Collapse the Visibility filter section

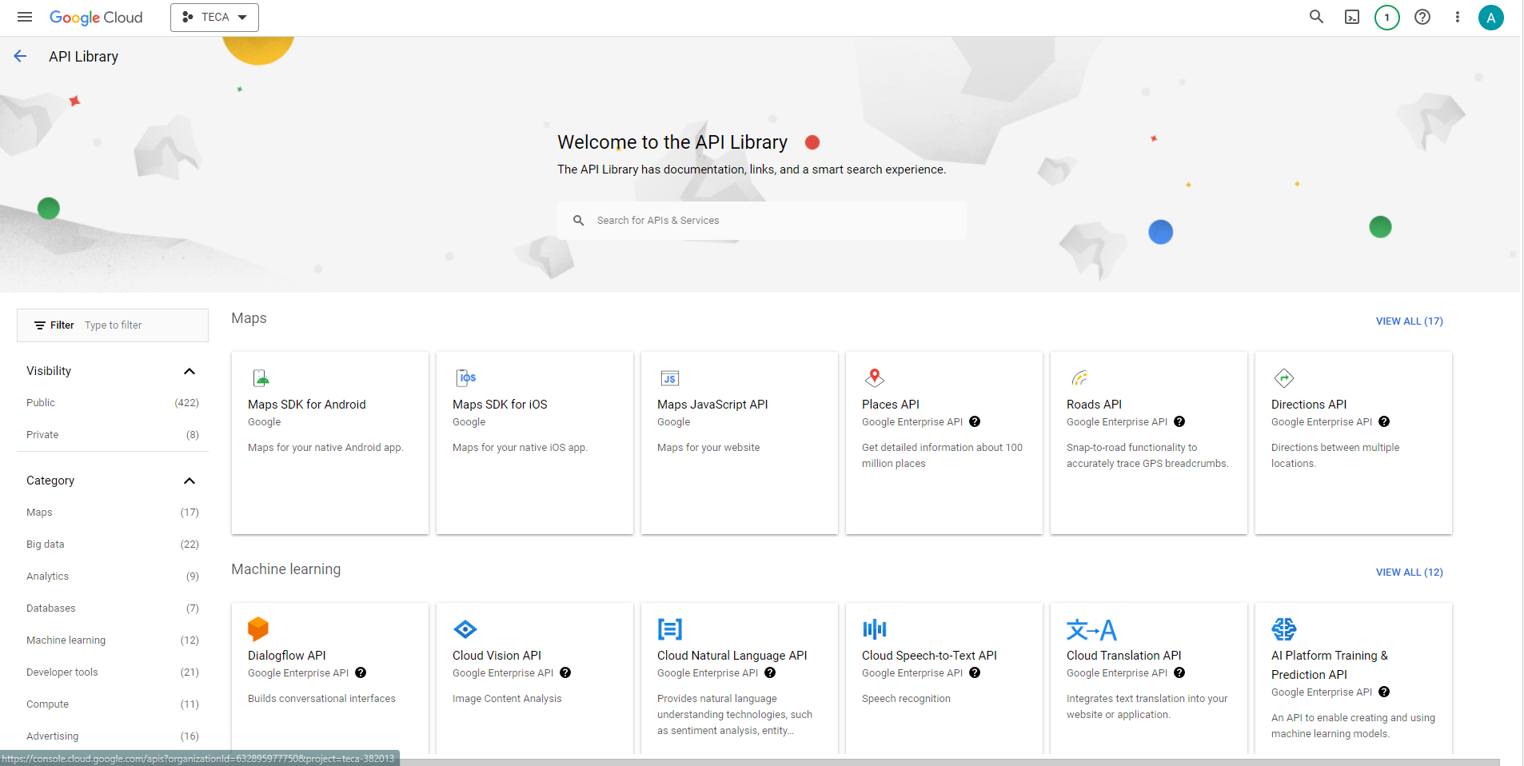click(190, 371)
